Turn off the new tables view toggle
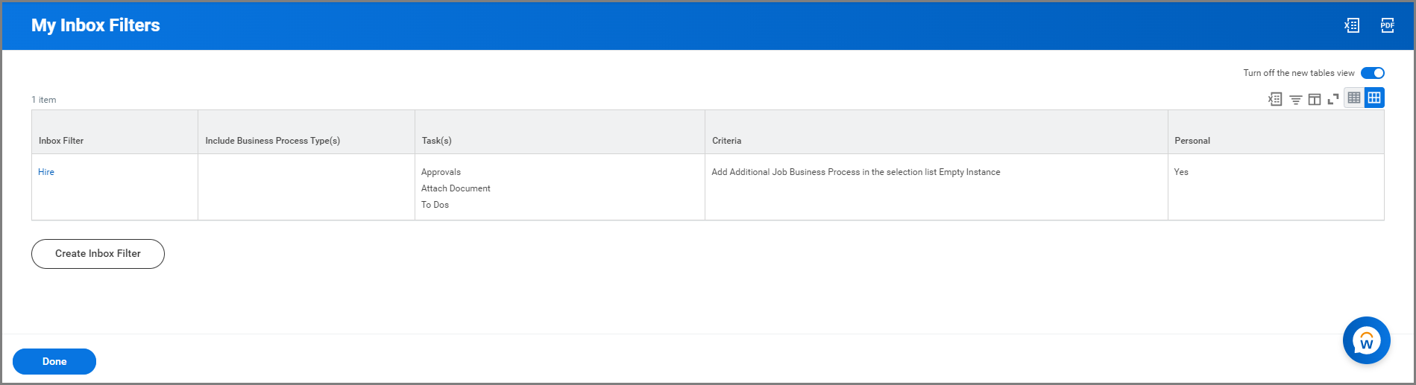1416x385 pixels. (x=1372, y=73)
